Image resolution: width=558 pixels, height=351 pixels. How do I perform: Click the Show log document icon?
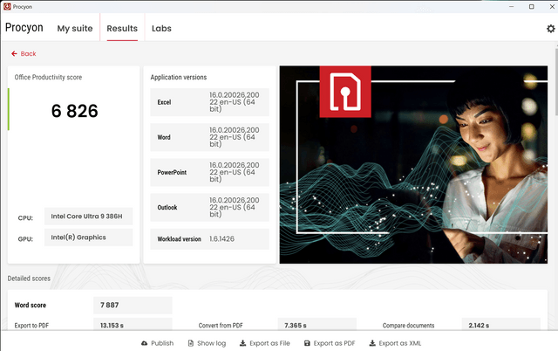tap(191, 343)
